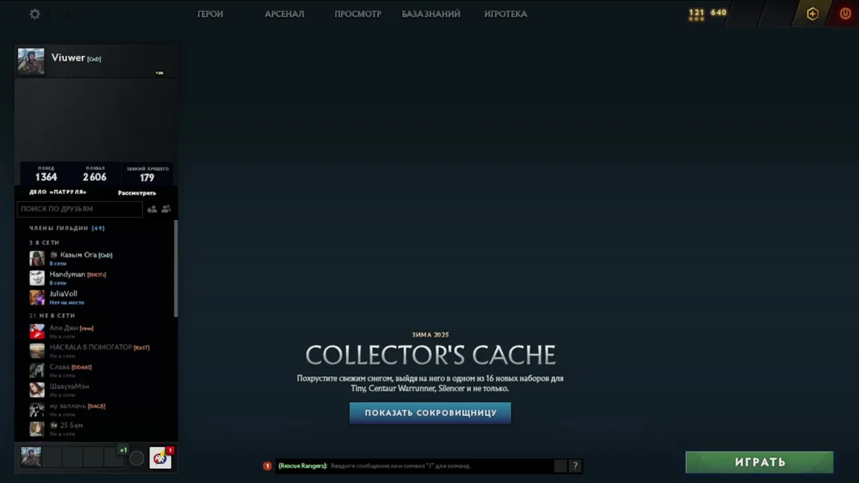
Task: Open the ГЕРОИ menu tab
Action: [210, 14]
